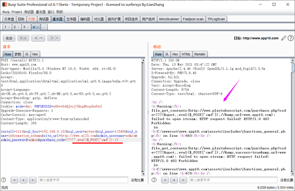Image resolution: width=295 pixels, height=191 pixels.
Task: Open help icon below response pane
Action: coord(154,180)
